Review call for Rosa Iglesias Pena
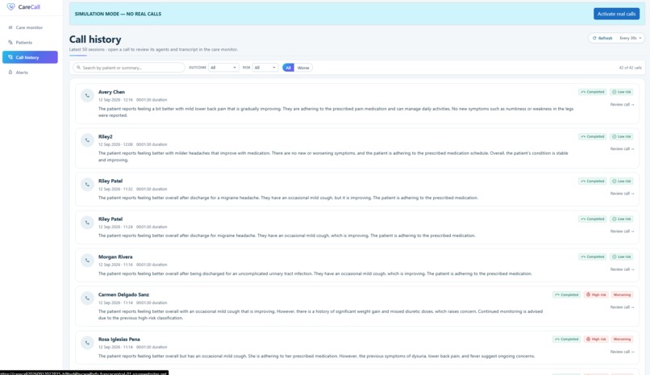Viewport: 650px width, 375px height. point(622,352)
